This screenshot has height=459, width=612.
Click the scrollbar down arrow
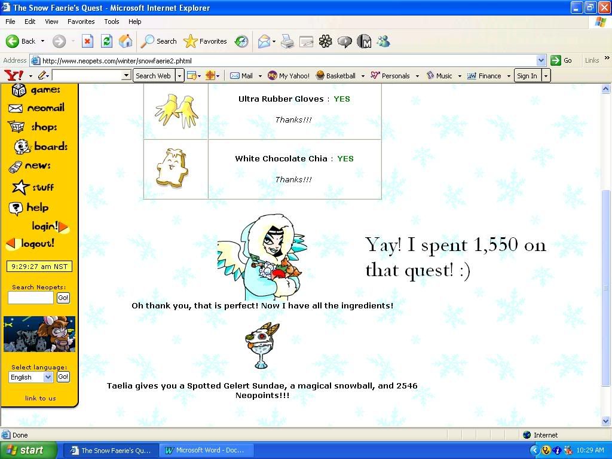coord(606,421)
